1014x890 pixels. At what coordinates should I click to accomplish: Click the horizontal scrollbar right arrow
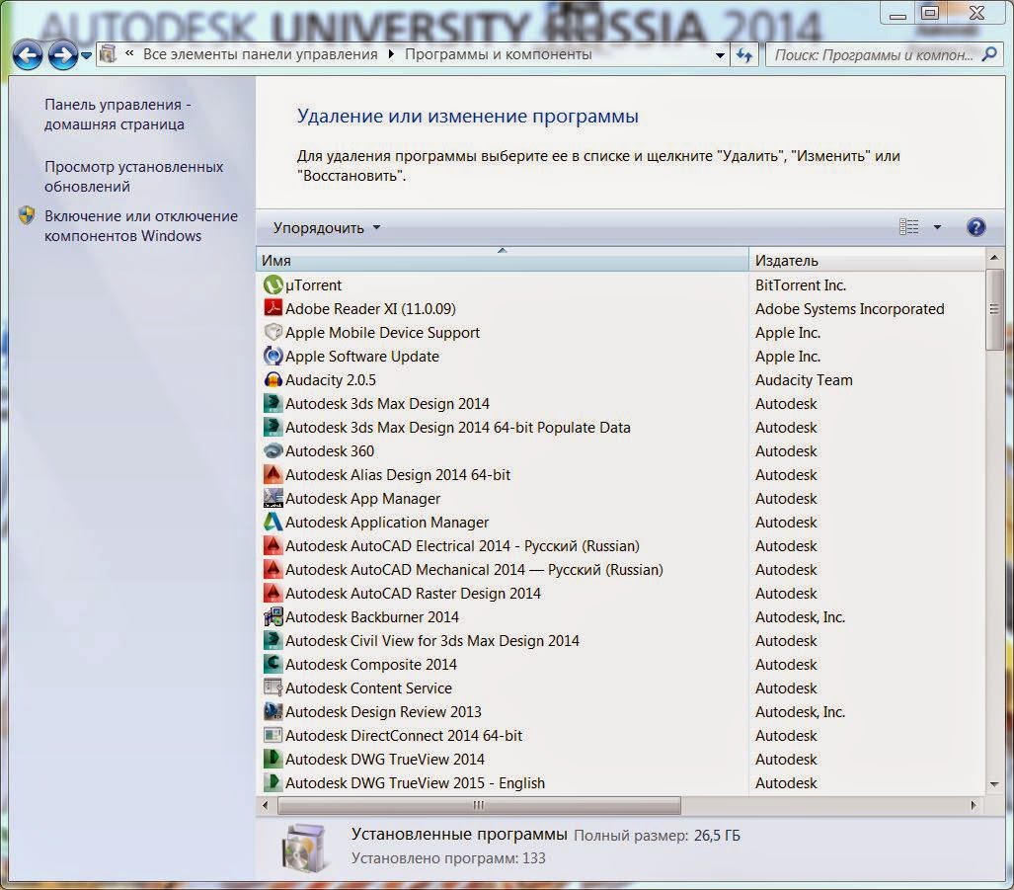coord(974,806)
